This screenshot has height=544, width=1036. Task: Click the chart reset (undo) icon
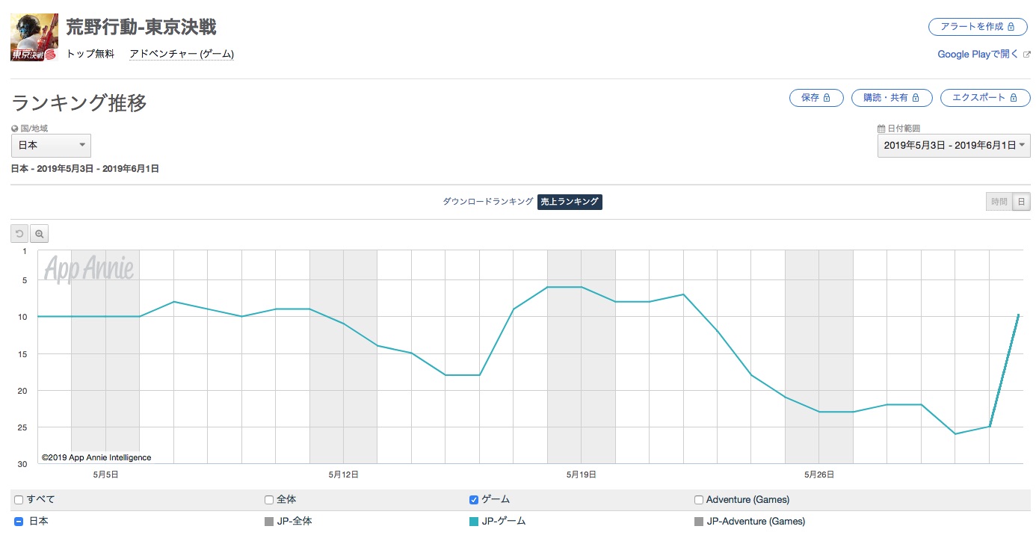coord(20,234)
